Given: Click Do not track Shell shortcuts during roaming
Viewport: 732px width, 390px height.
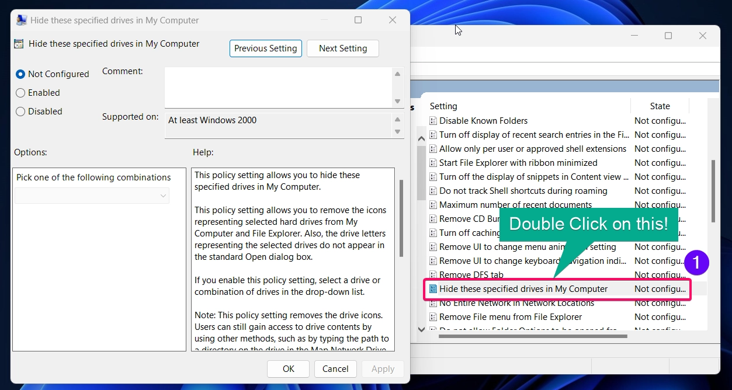Looking at the screenshot, I should [x=523, y=191].
